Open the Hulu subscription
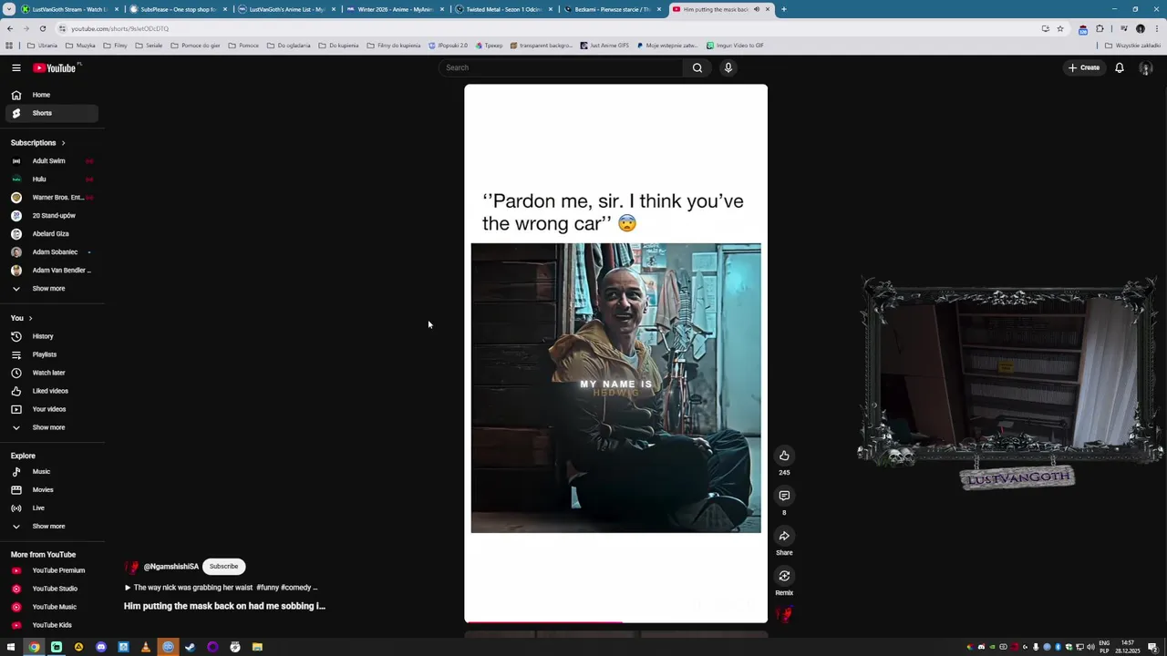Viewport: 1167px width, 656px height. 51,179
